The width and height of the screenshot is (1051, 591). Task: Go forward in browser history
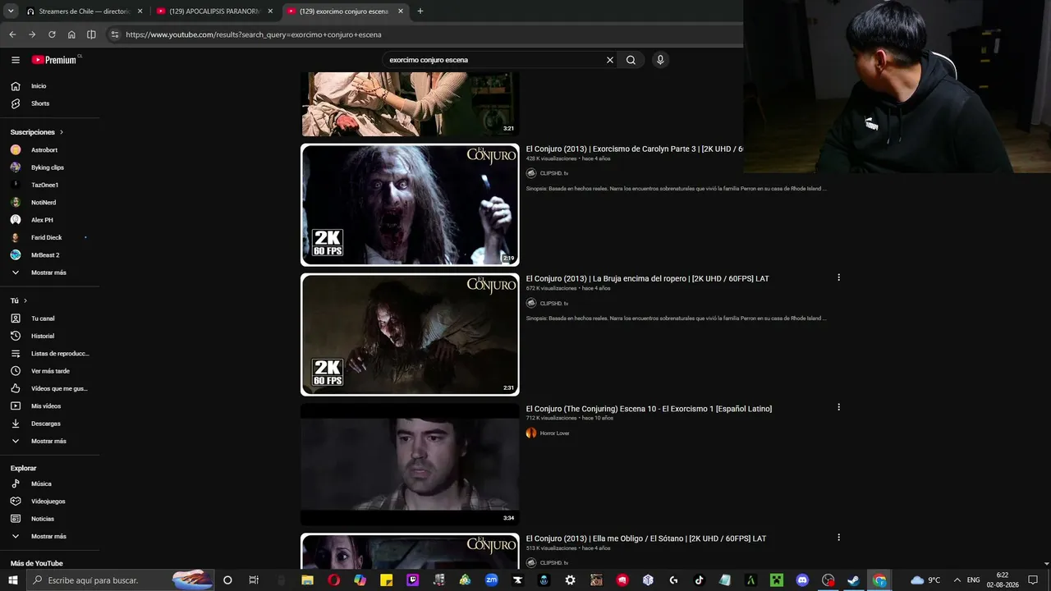tap(32, 34)
